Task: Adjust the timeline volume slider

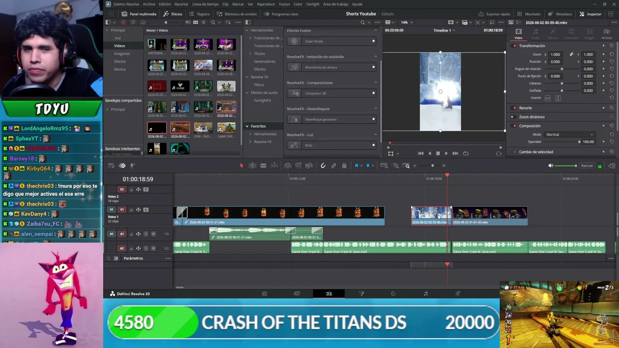Action: point(567,166)
